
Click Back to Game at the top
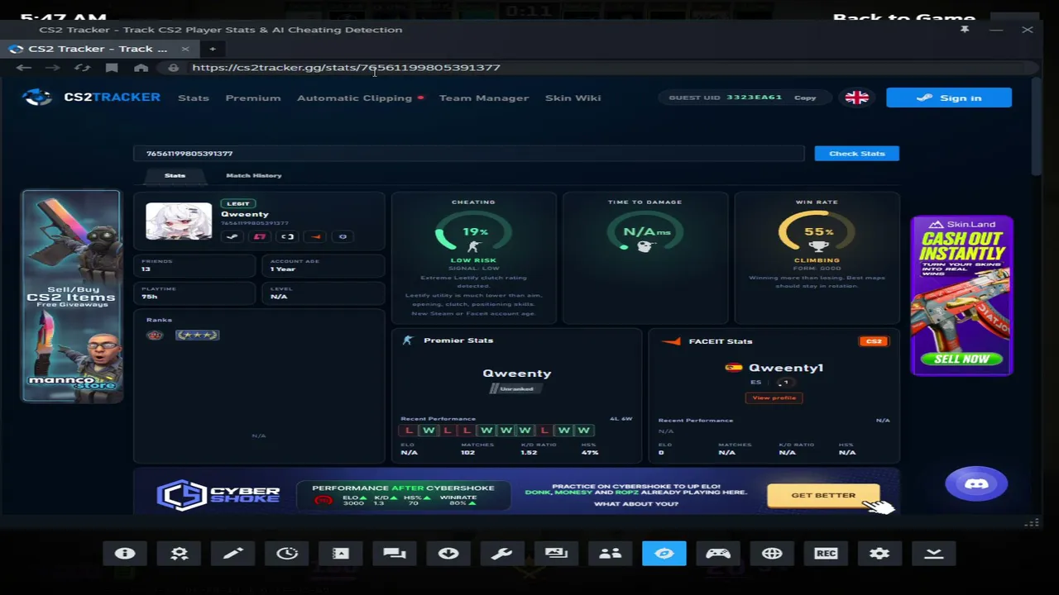point(903,18)
